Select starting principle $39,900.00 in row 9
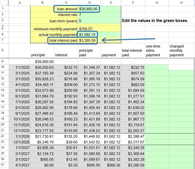 click(42, 61)
